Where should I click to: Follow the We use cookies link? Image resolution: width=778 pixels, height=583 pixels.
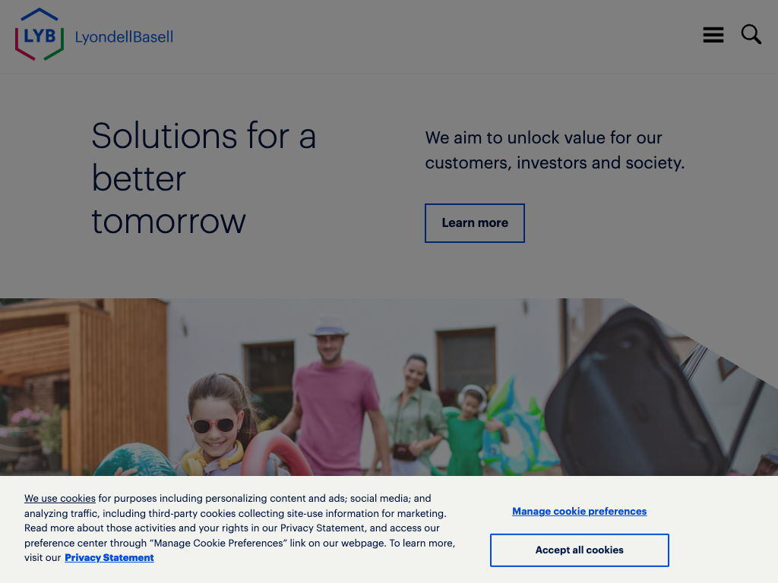(x=60, y=498)
